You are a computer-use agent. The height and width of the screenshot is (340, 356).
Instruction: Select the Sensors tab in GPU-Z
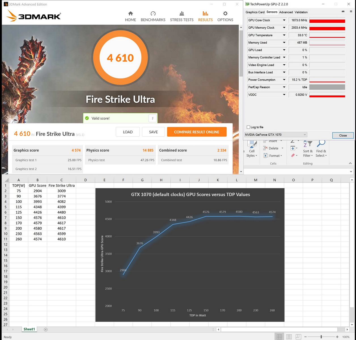[272, 12]
